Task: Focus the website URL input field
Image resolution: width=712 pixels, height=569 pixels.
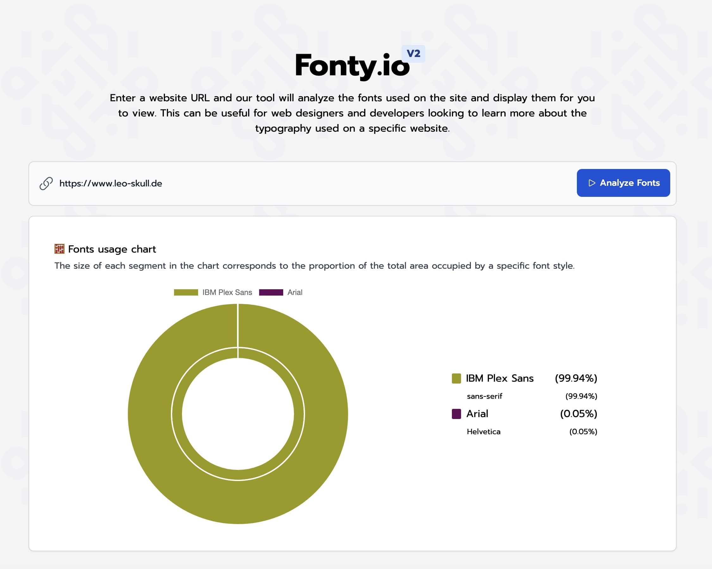Action: tap(297, 183)
